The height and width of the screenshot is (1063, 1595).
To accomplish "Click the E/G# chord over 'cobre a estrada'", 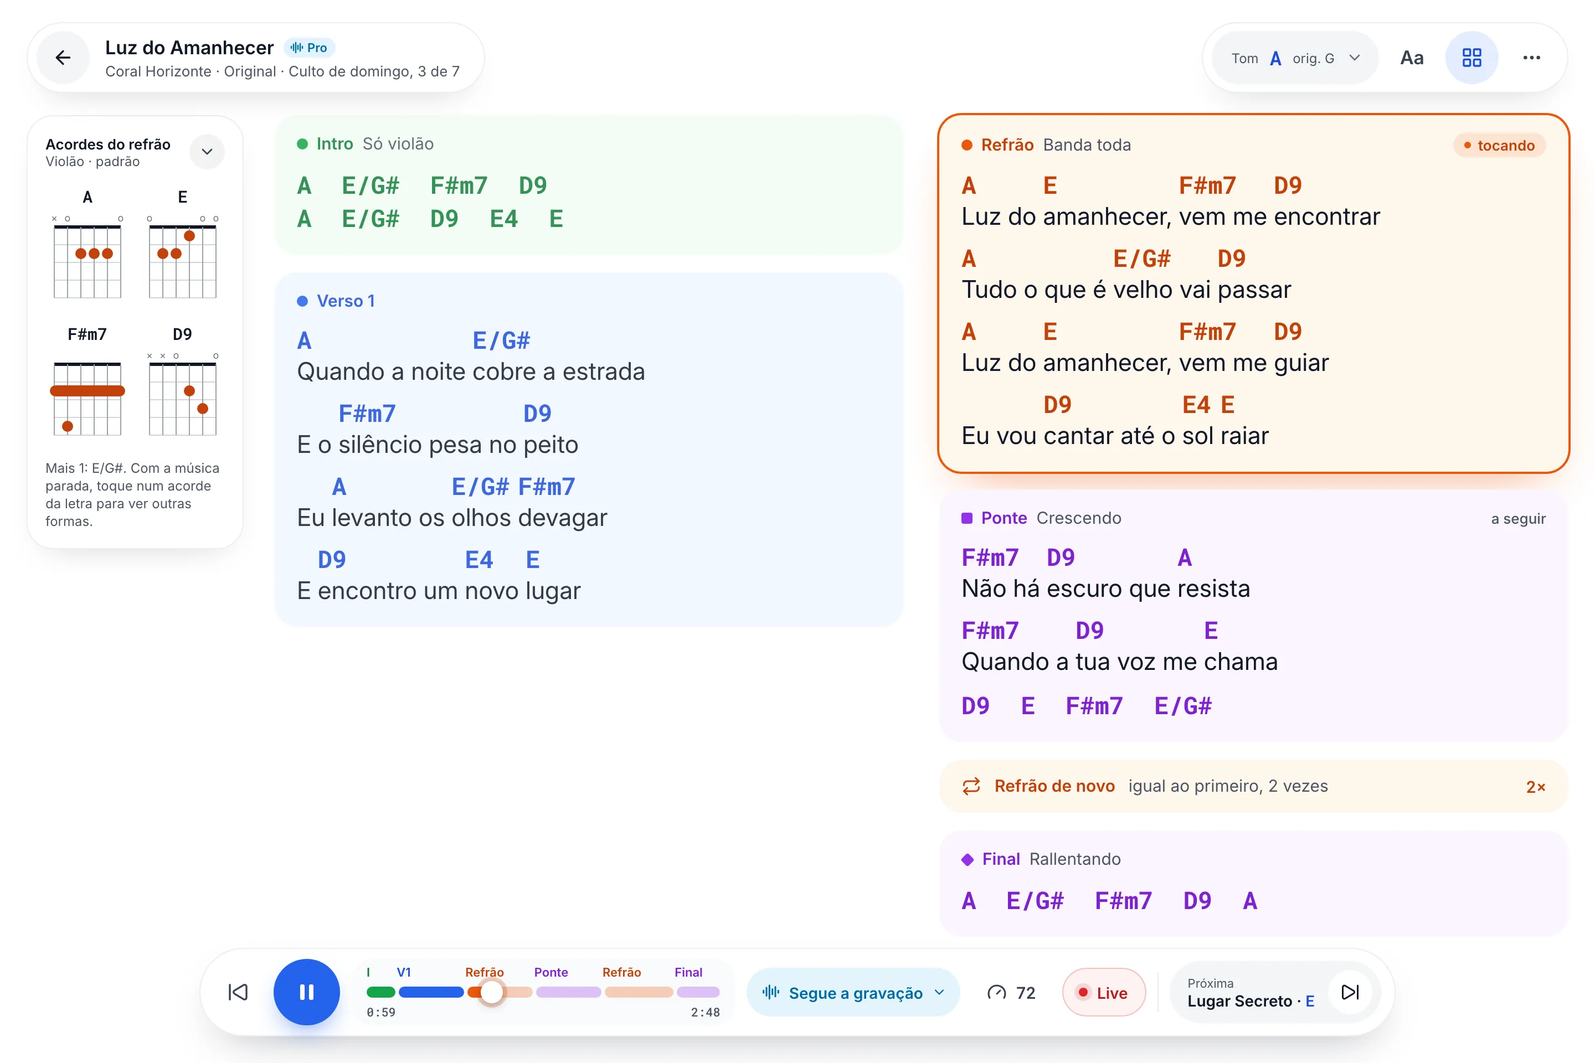I will [501, 340].
